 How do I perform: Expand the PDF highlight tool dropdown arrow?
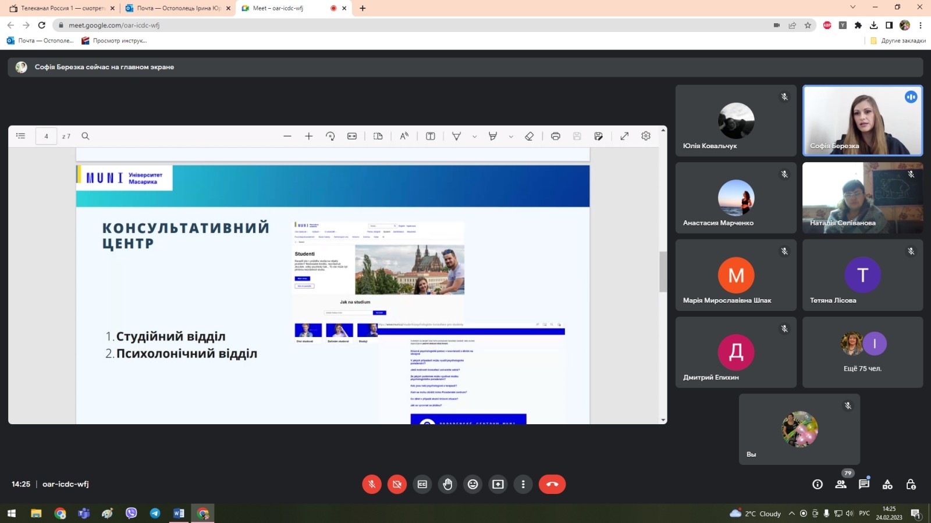511,137
